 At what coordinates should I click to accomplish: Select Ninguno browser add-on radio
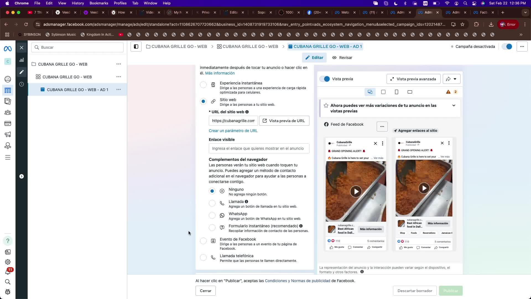click(212, 191)
